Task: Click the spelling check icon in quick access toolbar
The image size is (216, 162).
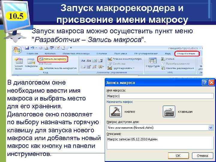Action: coord(52,48)
